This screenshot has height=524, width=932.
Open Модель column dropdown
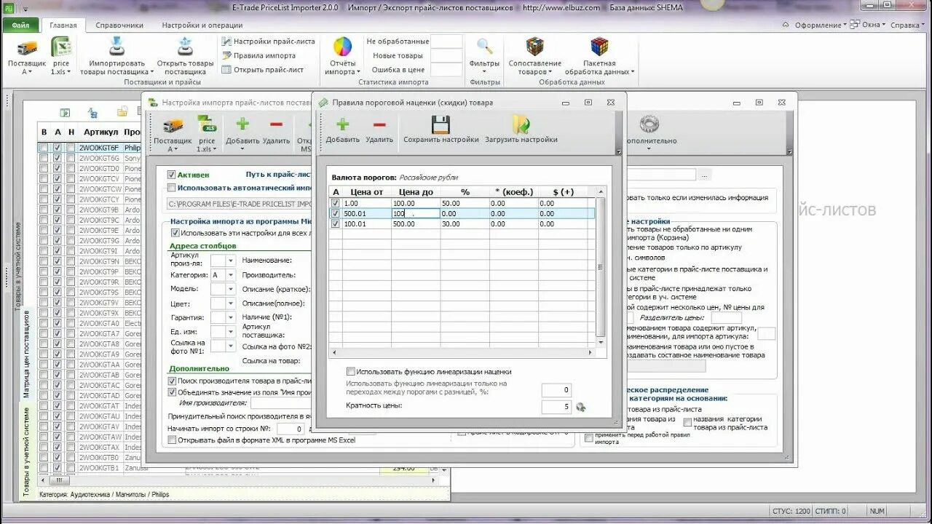231,289
